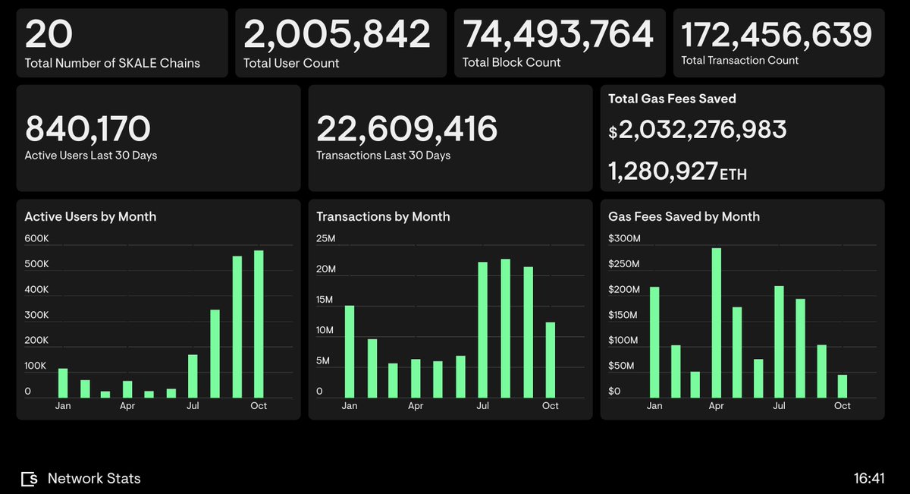Screen dimensions: 910x494
Task: Click the Transactions by Month chart title
Action: (383, 217)
